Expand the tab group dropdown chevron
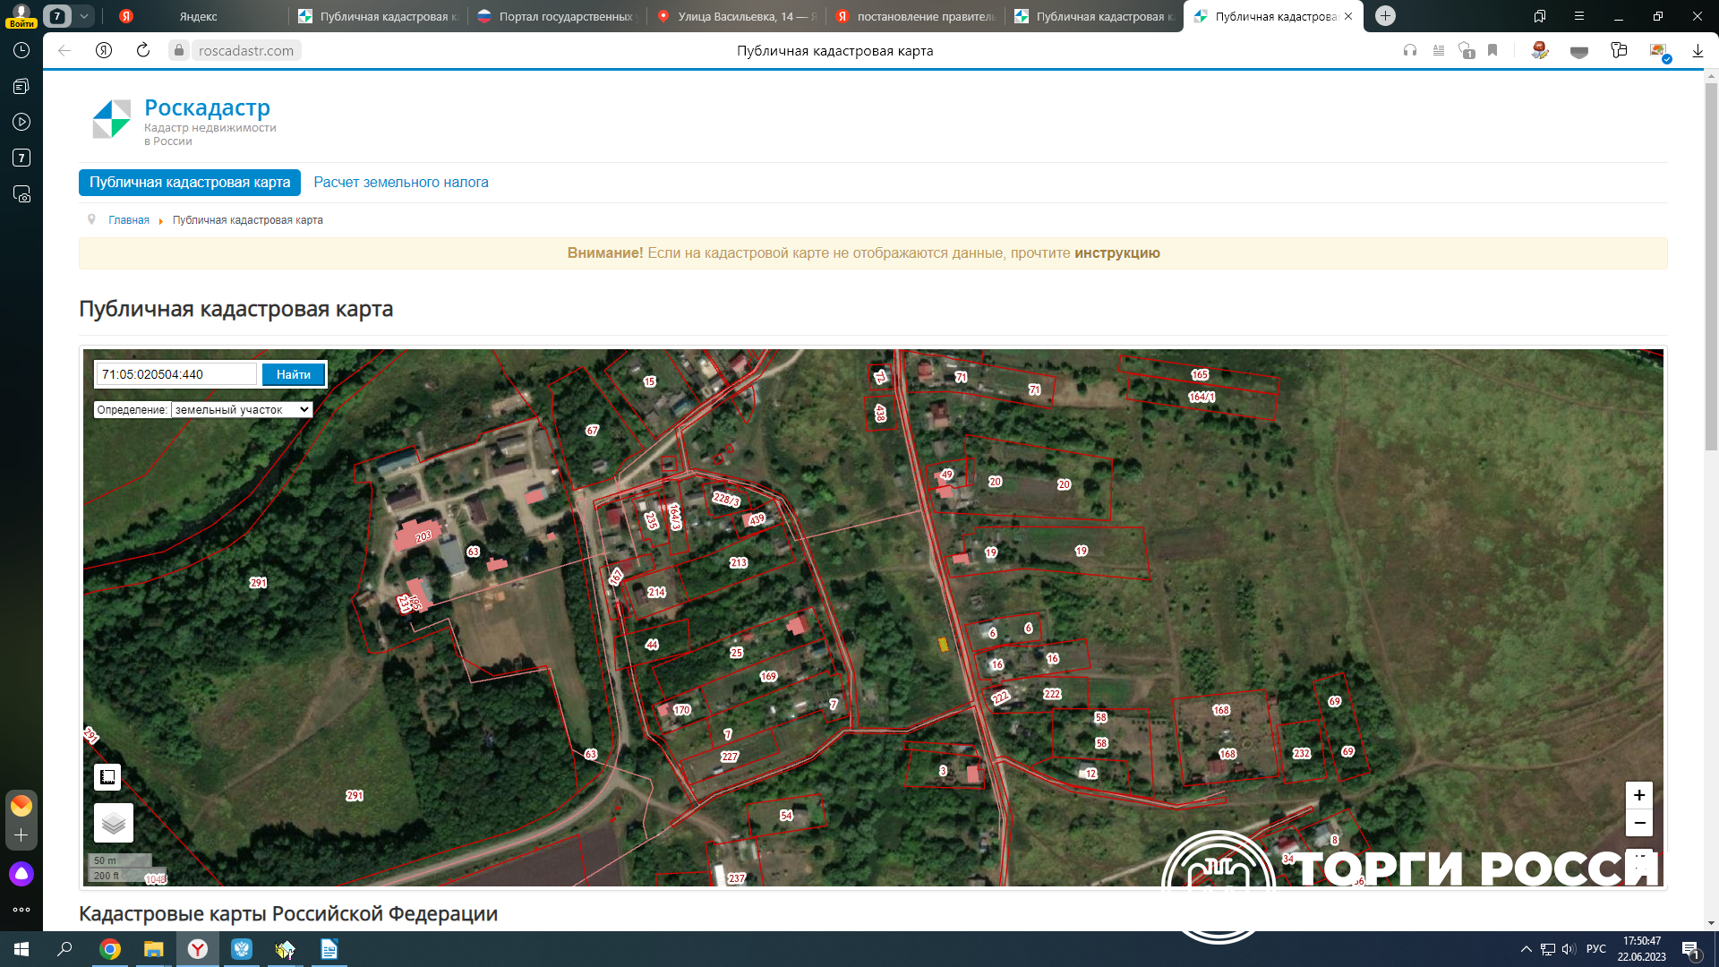The height and width of the screenshot is (967, 1719). tap(83, 16)
